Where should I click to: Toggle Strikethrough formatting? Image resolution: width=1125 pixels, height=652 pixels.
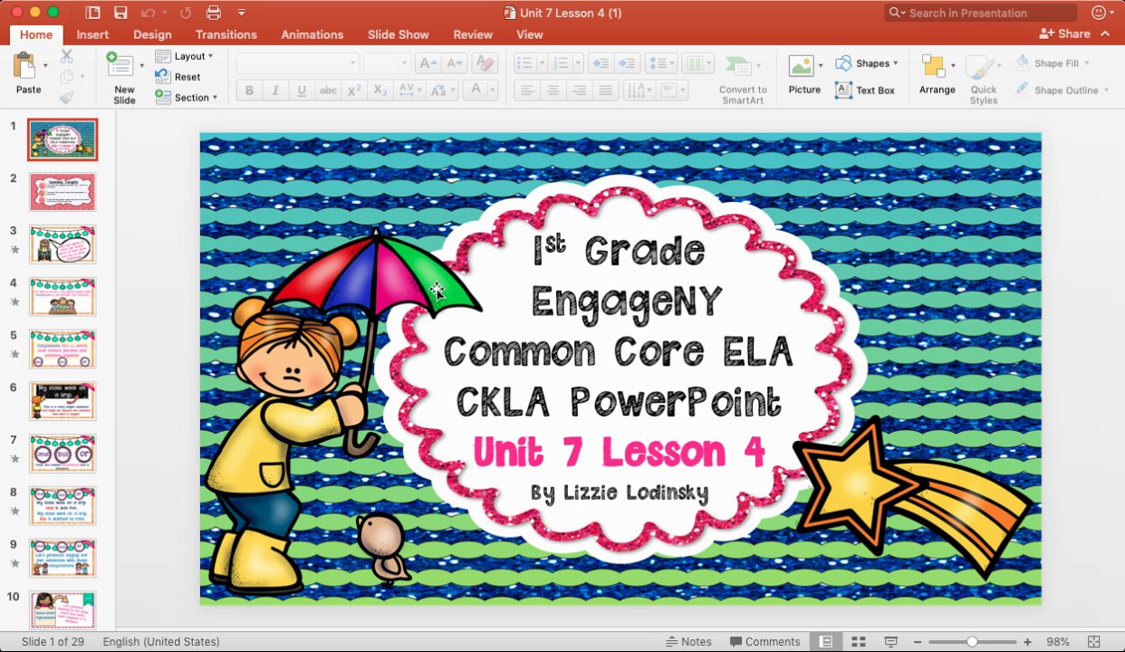(x=328, y=91)
